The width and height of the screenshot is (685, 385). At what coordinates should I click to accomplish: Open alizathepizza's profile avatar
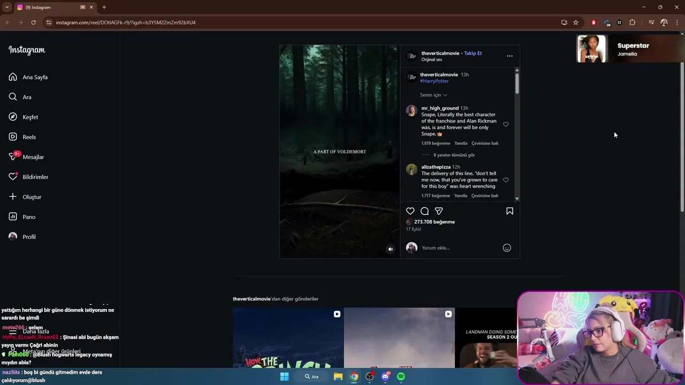(412, 170)
